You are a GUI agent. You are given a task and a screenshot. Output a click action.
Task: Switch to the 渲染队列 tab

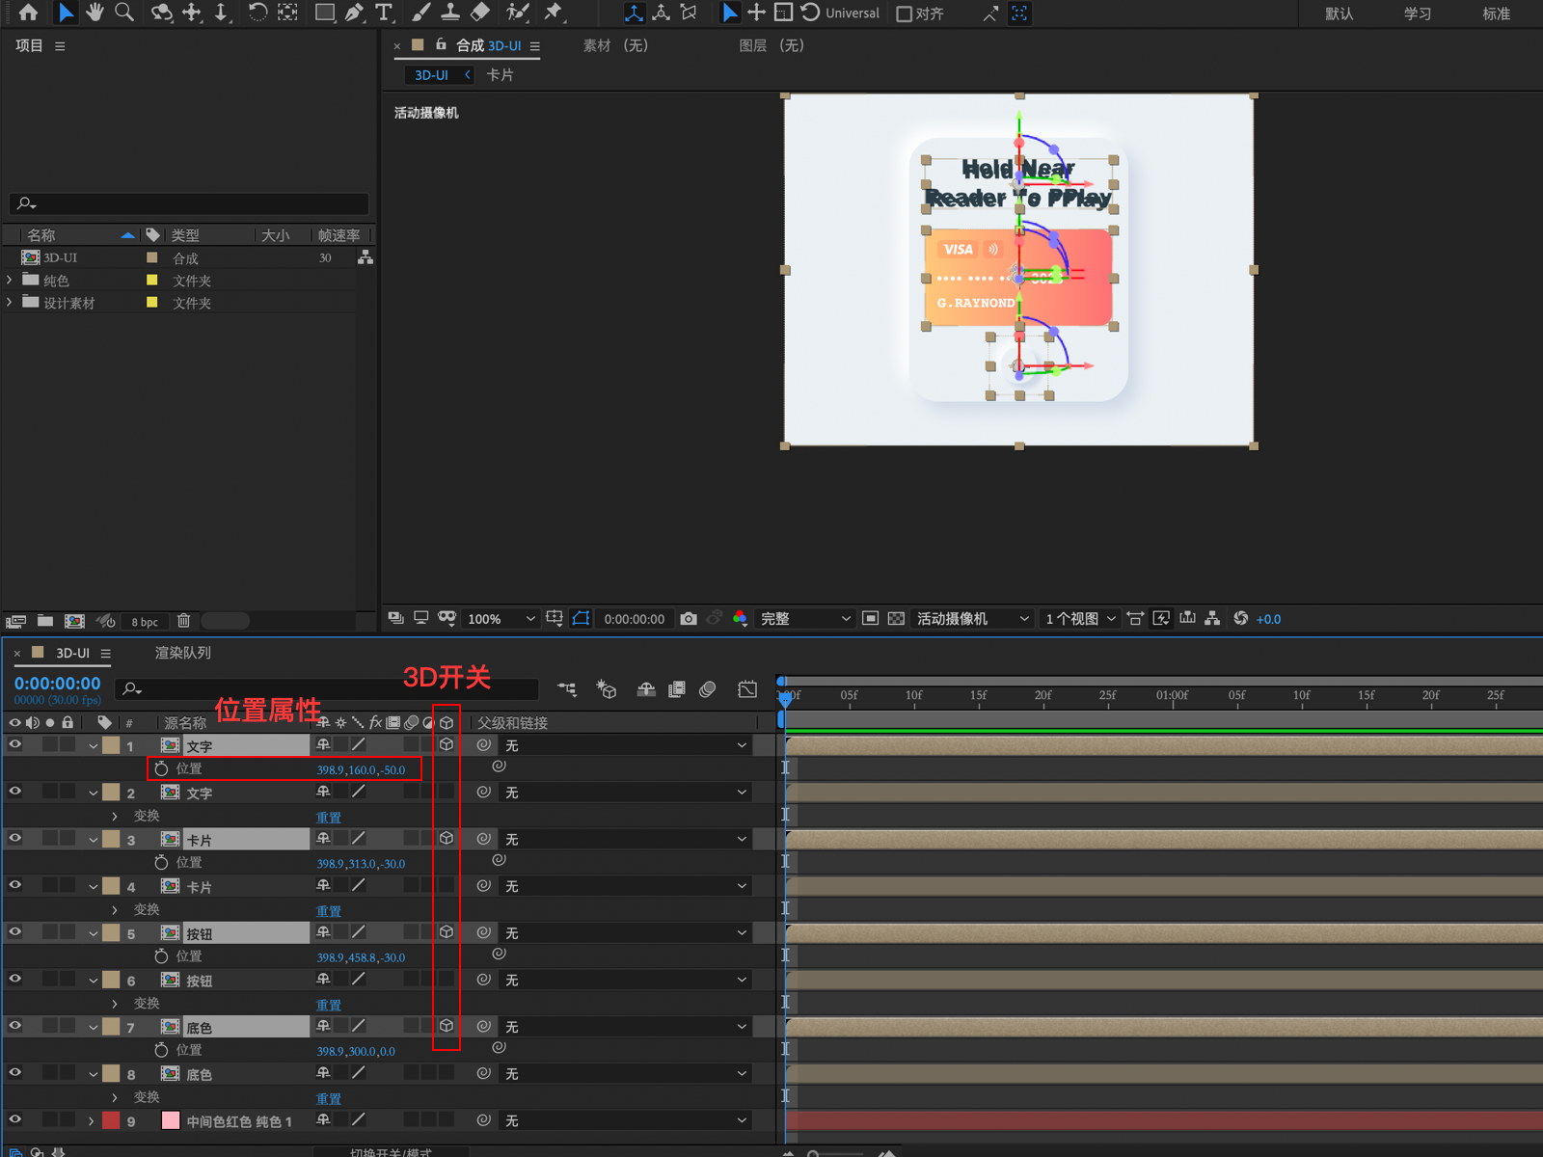(x=182, y=653)
